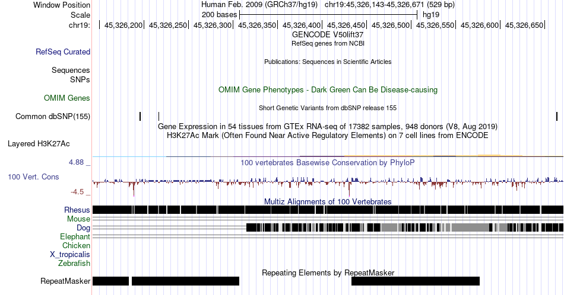Select the Mouse alignment row label
Screen dimensions: 564x295
click(78, 219)
